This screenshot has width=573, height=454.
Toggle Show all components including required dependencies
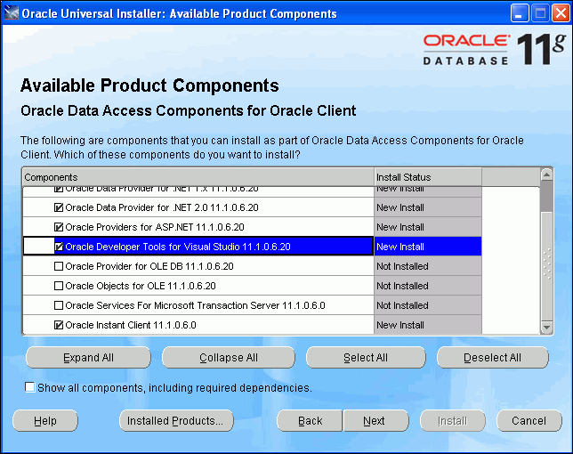point(30,387)
